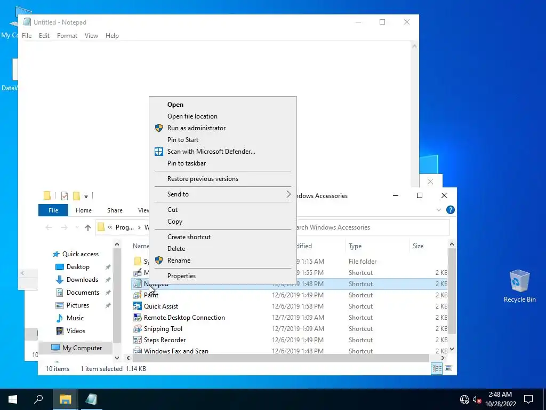The height and width of the screenshot is (410, 546).
Task: Select Quick access in navigation pane
Action: click(81, 254)
